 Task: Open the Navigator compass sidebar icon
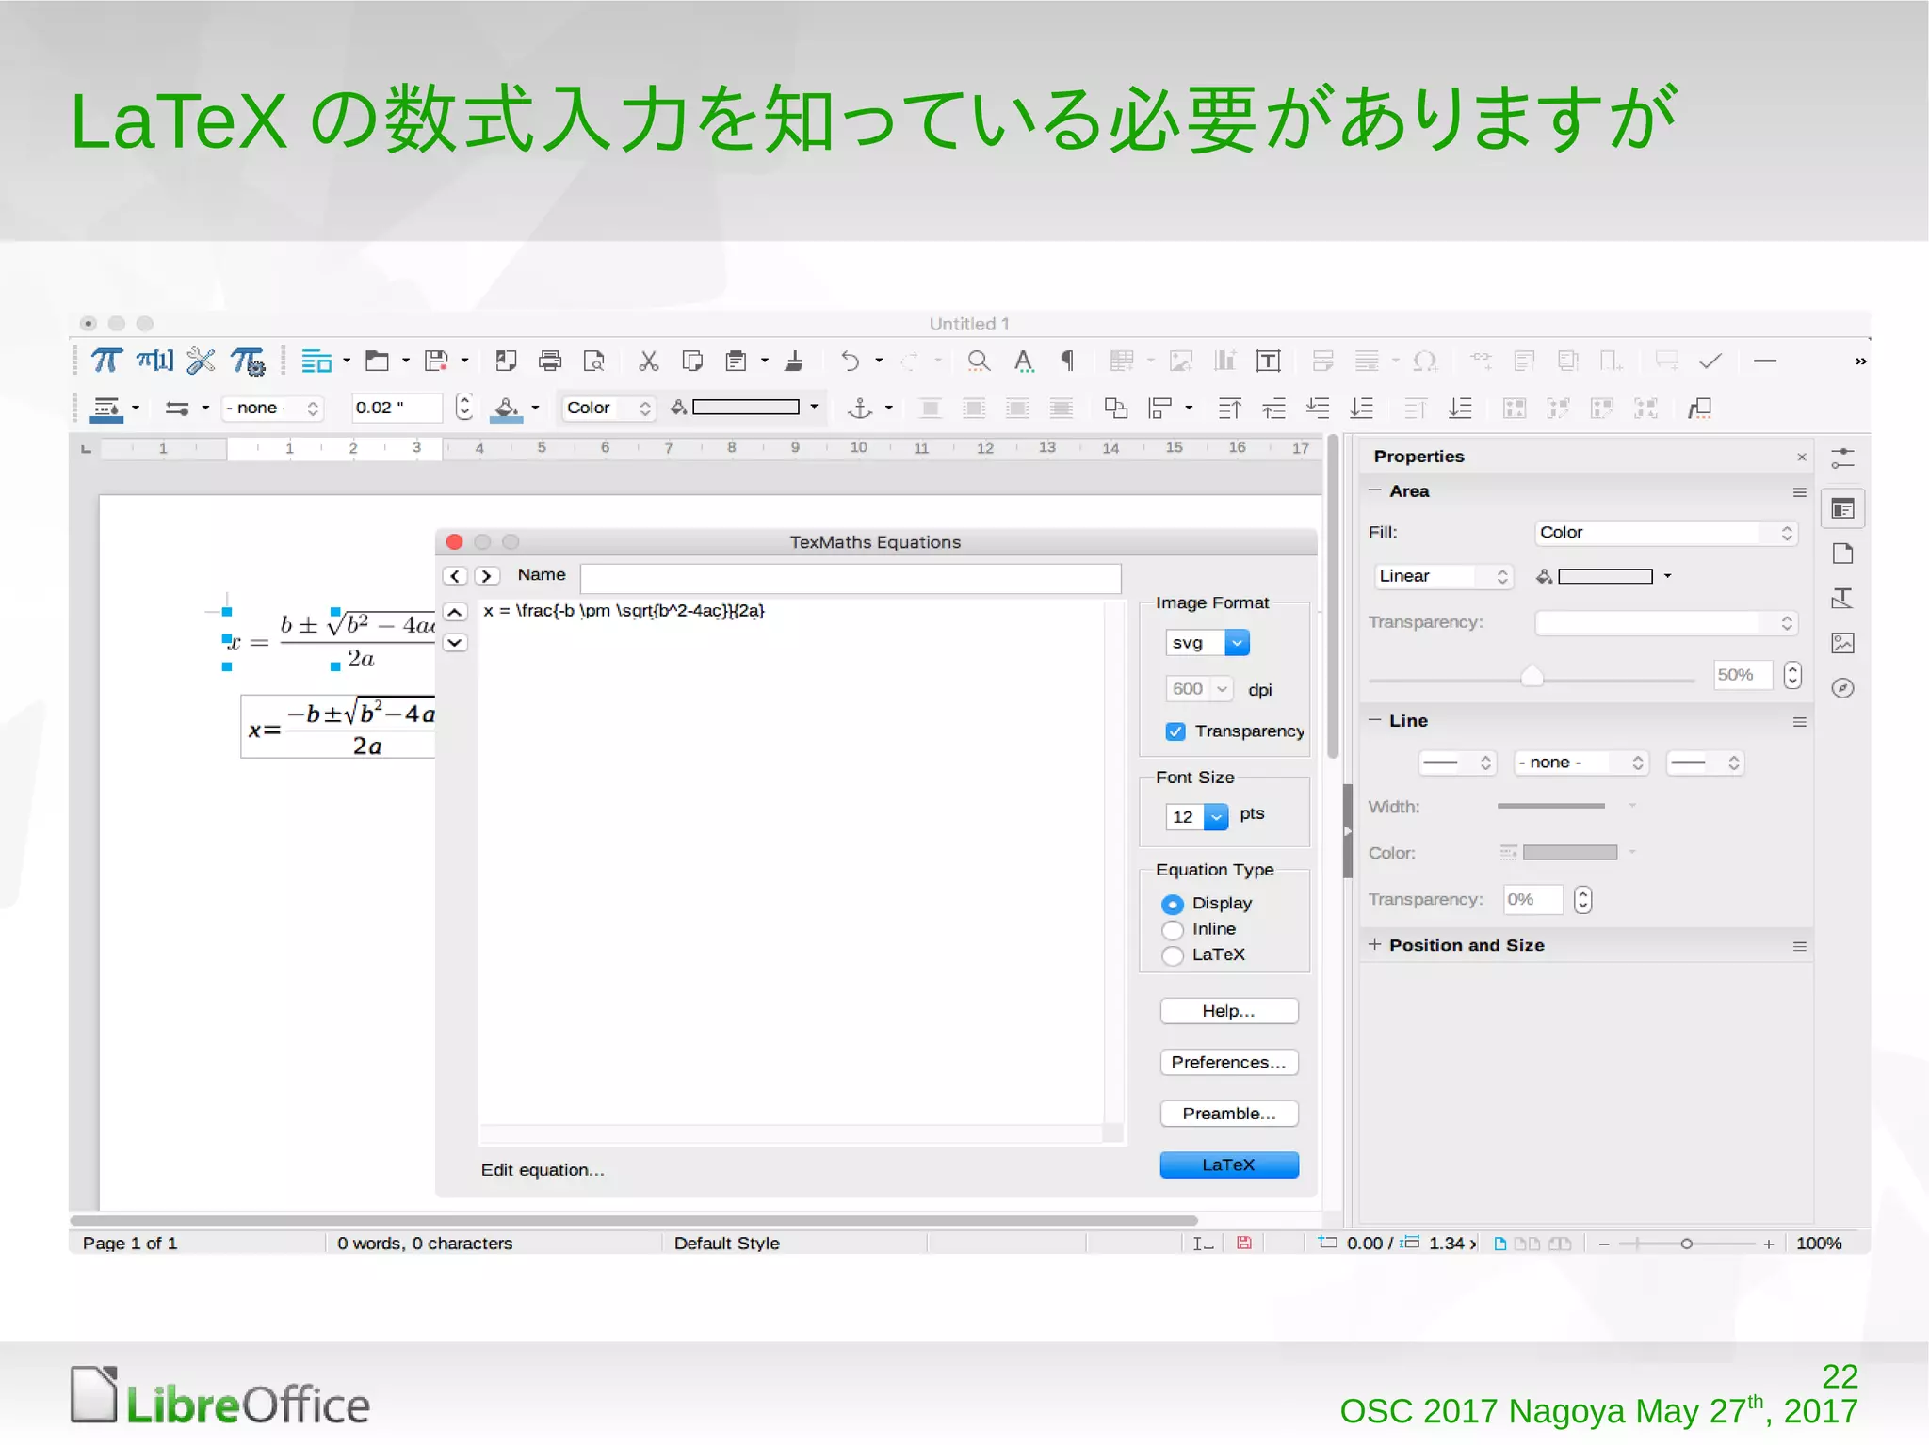[x=1842, y=688]
